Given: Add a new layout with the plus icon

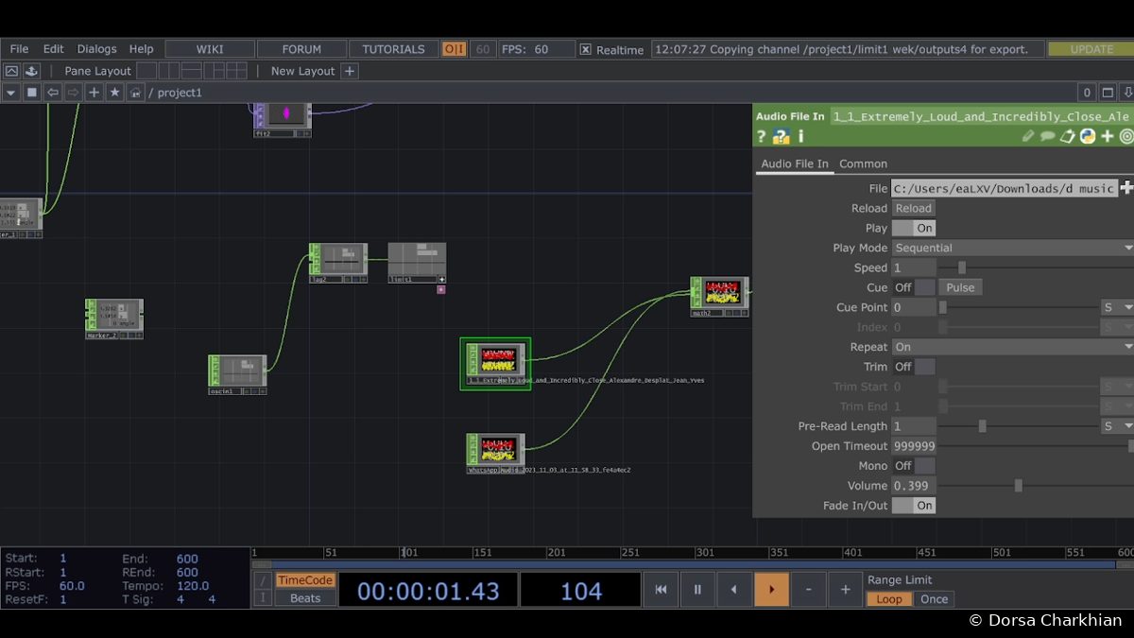Looking at the screenshot, I should click(350, 71).
